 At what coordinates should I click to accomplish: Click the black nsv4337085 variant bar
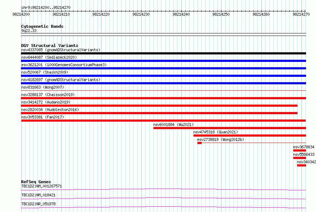tap(163, 53)
